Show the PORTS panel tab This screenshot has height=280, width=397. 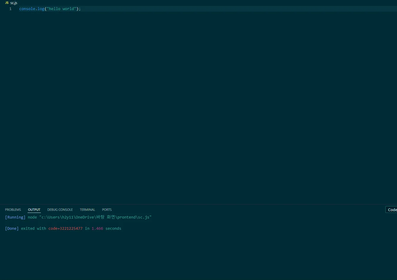(107, 210)
